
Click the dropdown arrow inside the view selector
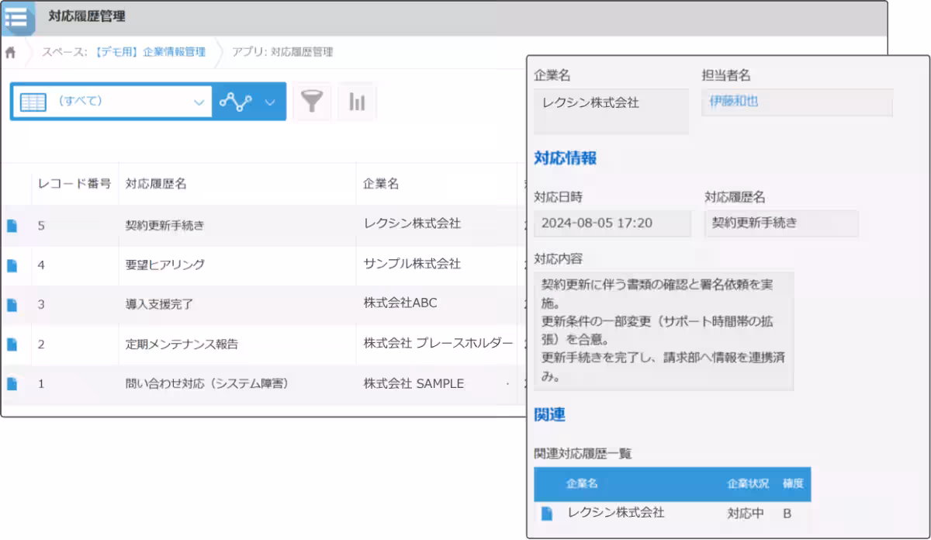click(x=200, y=100)
